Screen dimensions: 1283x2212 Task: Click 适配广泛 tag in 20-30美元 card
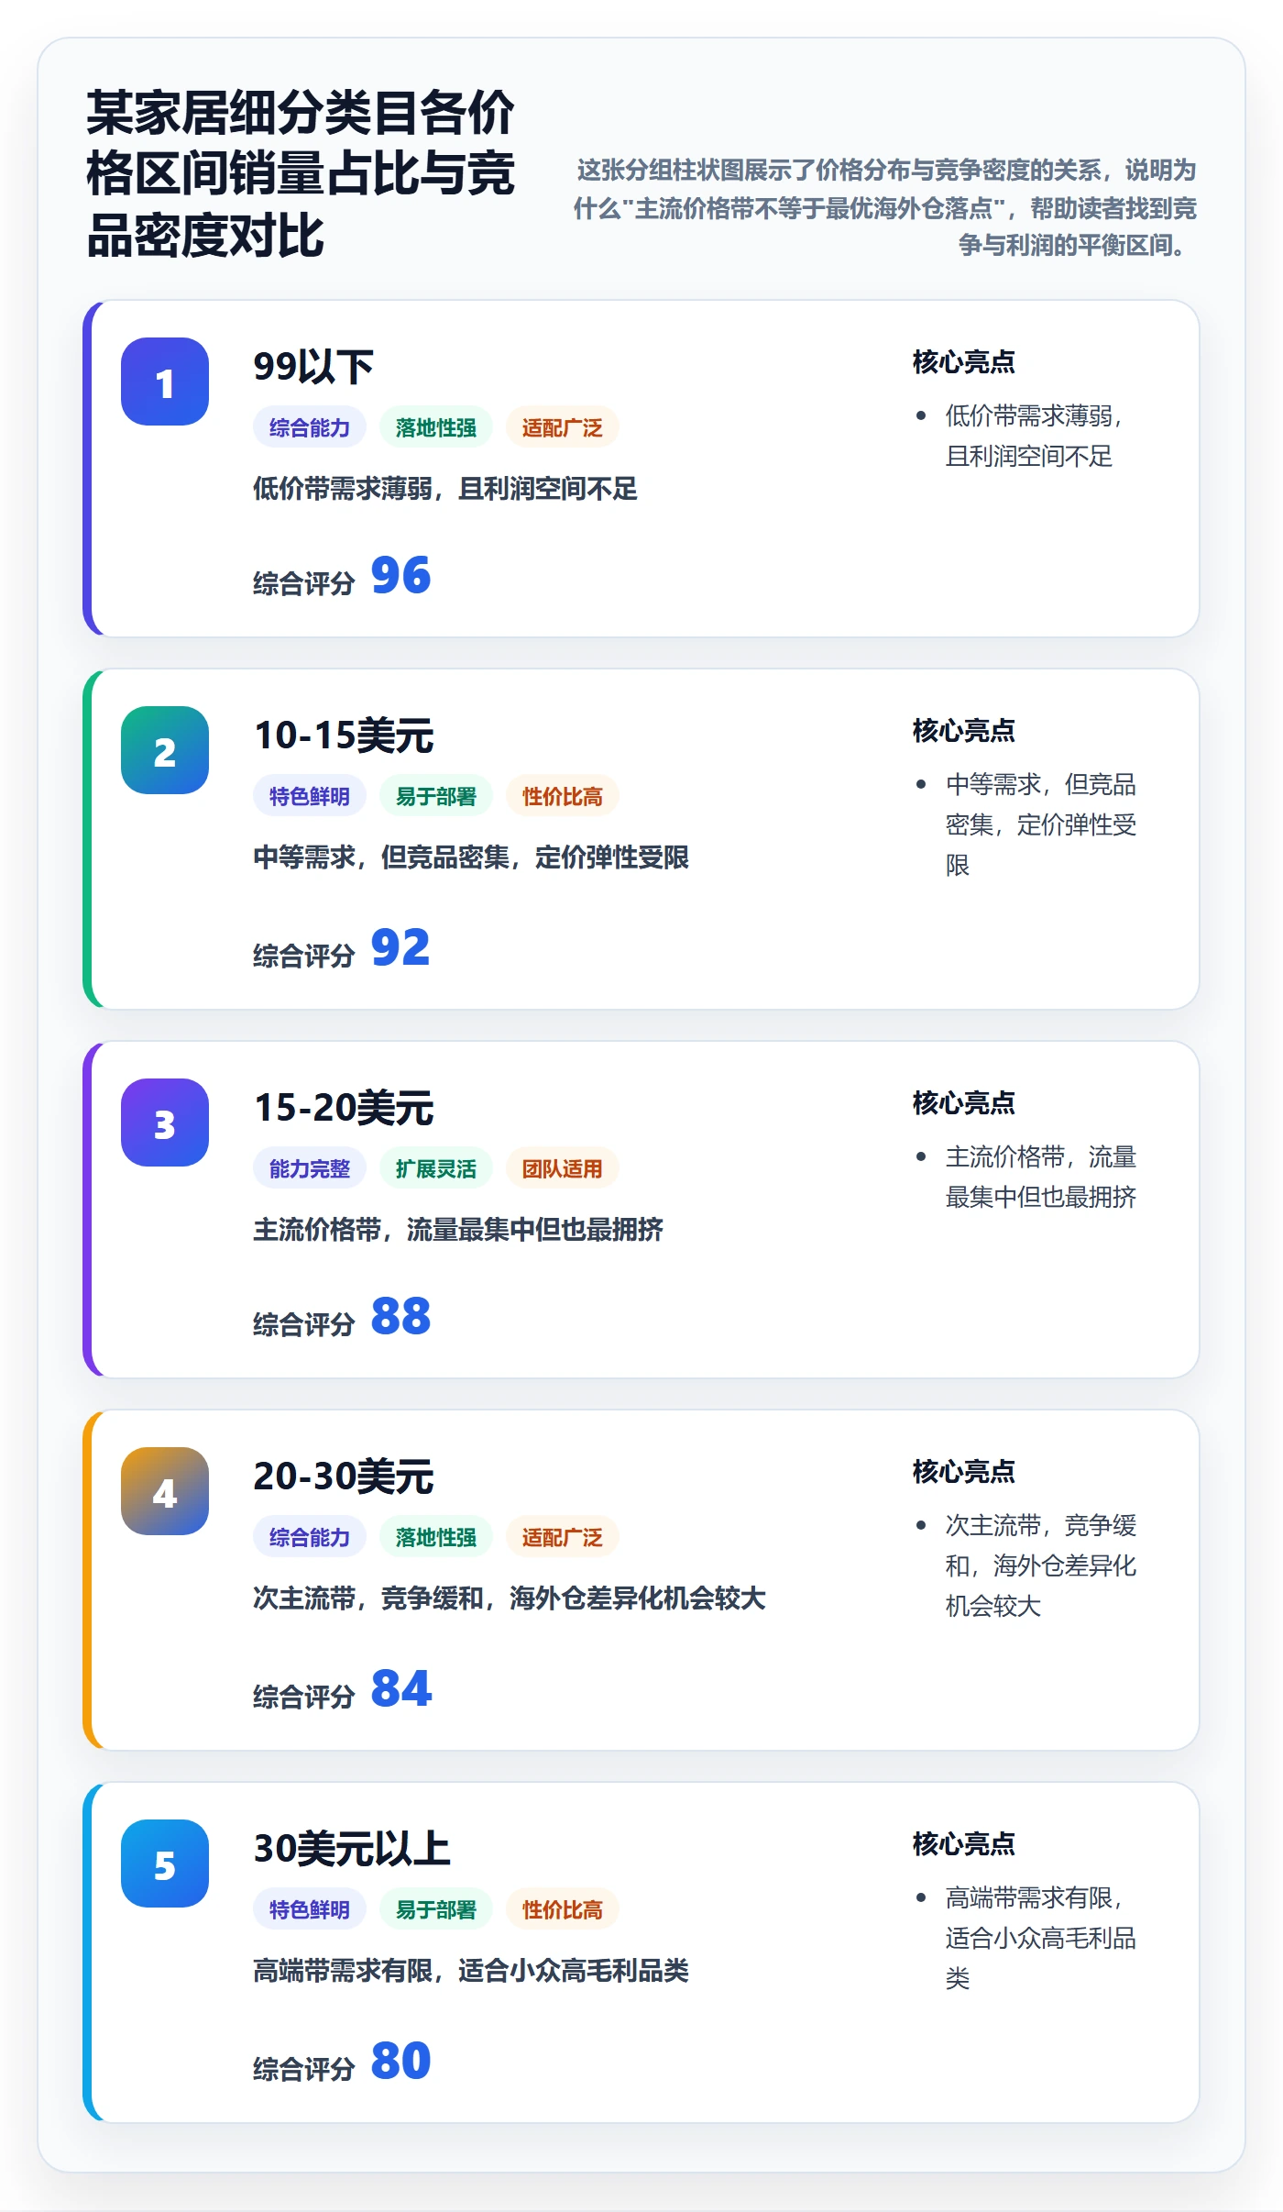click(x=563, y=1537)
